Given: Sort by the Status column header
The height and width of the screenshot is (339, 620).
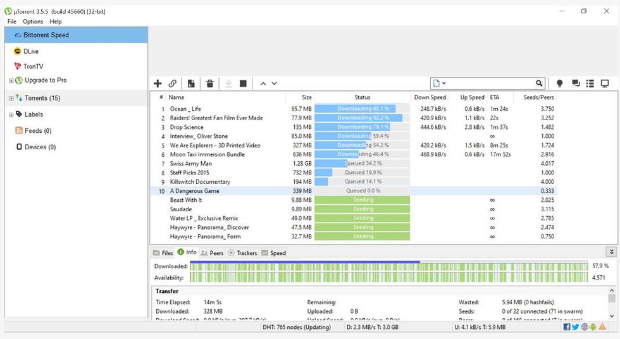Looking at the screenshot, I should pyautogui.click(x=362, y=97).
